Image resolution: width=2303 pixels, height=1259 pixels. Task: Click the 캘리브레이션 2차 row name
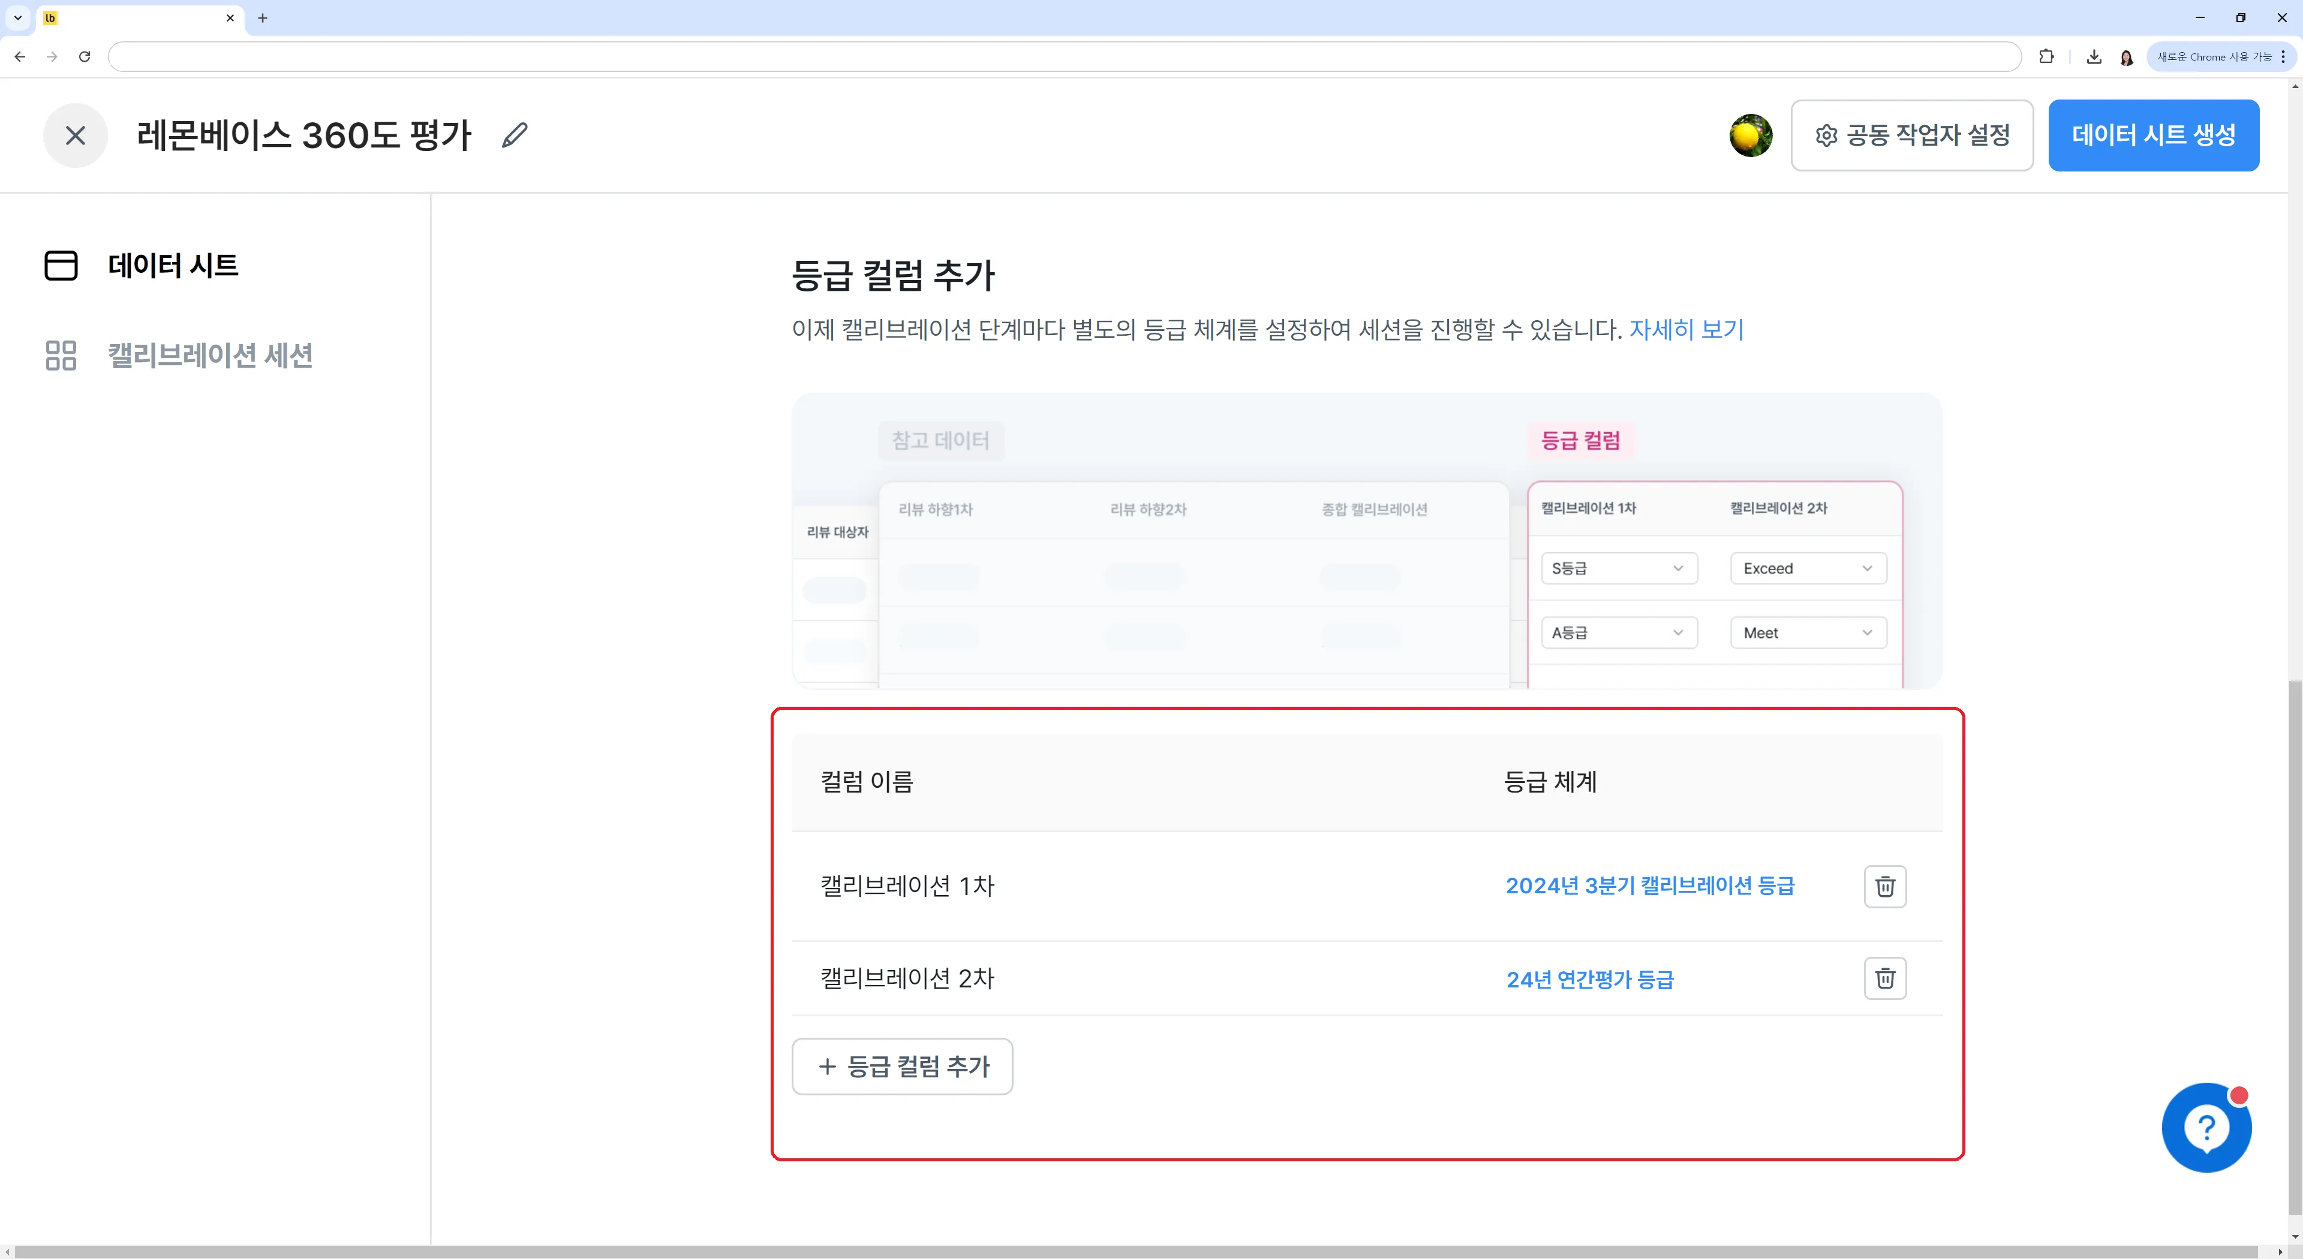coord(907,978)
